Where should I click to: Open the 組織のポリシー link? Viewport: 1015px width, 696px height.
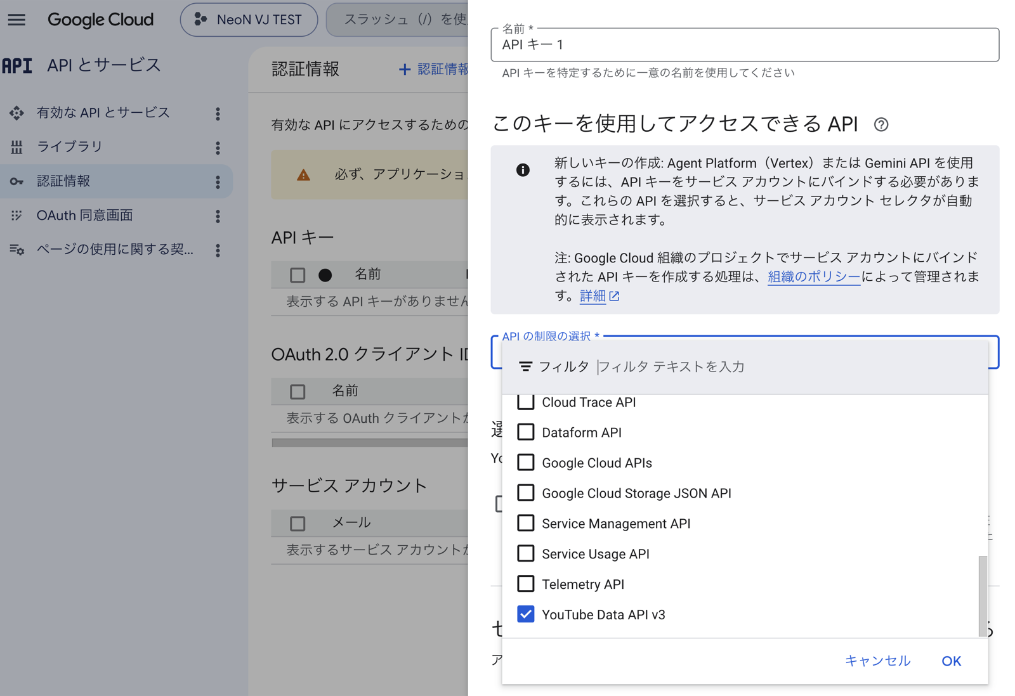pyautogui.click(x=813, y=277)
